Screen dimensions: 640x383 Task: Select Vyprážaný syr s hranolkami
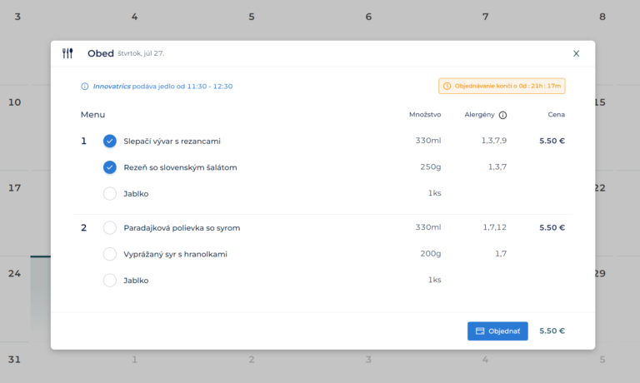coord(110,254)
